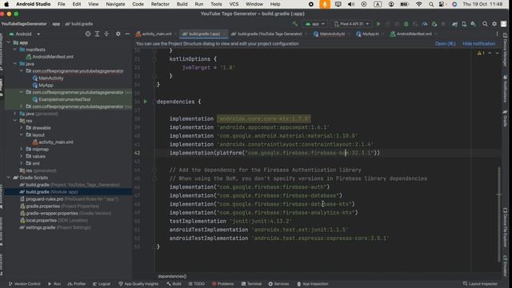This screenshot has height=288, width=512.
Task: Collapse the app module tree node
Action: (x=9, y=42)
